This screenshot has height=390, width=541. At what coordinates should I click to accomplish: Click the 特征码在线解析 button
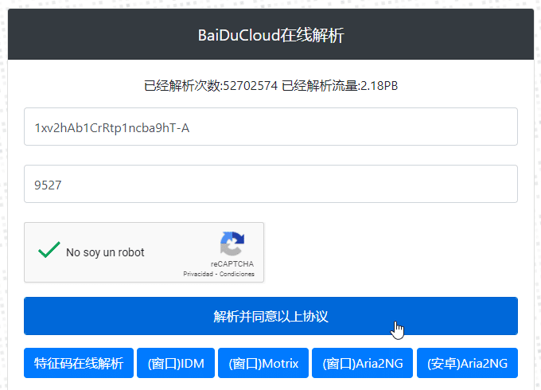[x=78, y=363]
